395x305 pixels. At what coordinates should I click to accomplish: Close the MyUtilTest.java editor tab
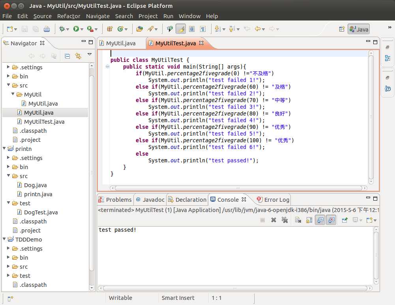[201, 43]
